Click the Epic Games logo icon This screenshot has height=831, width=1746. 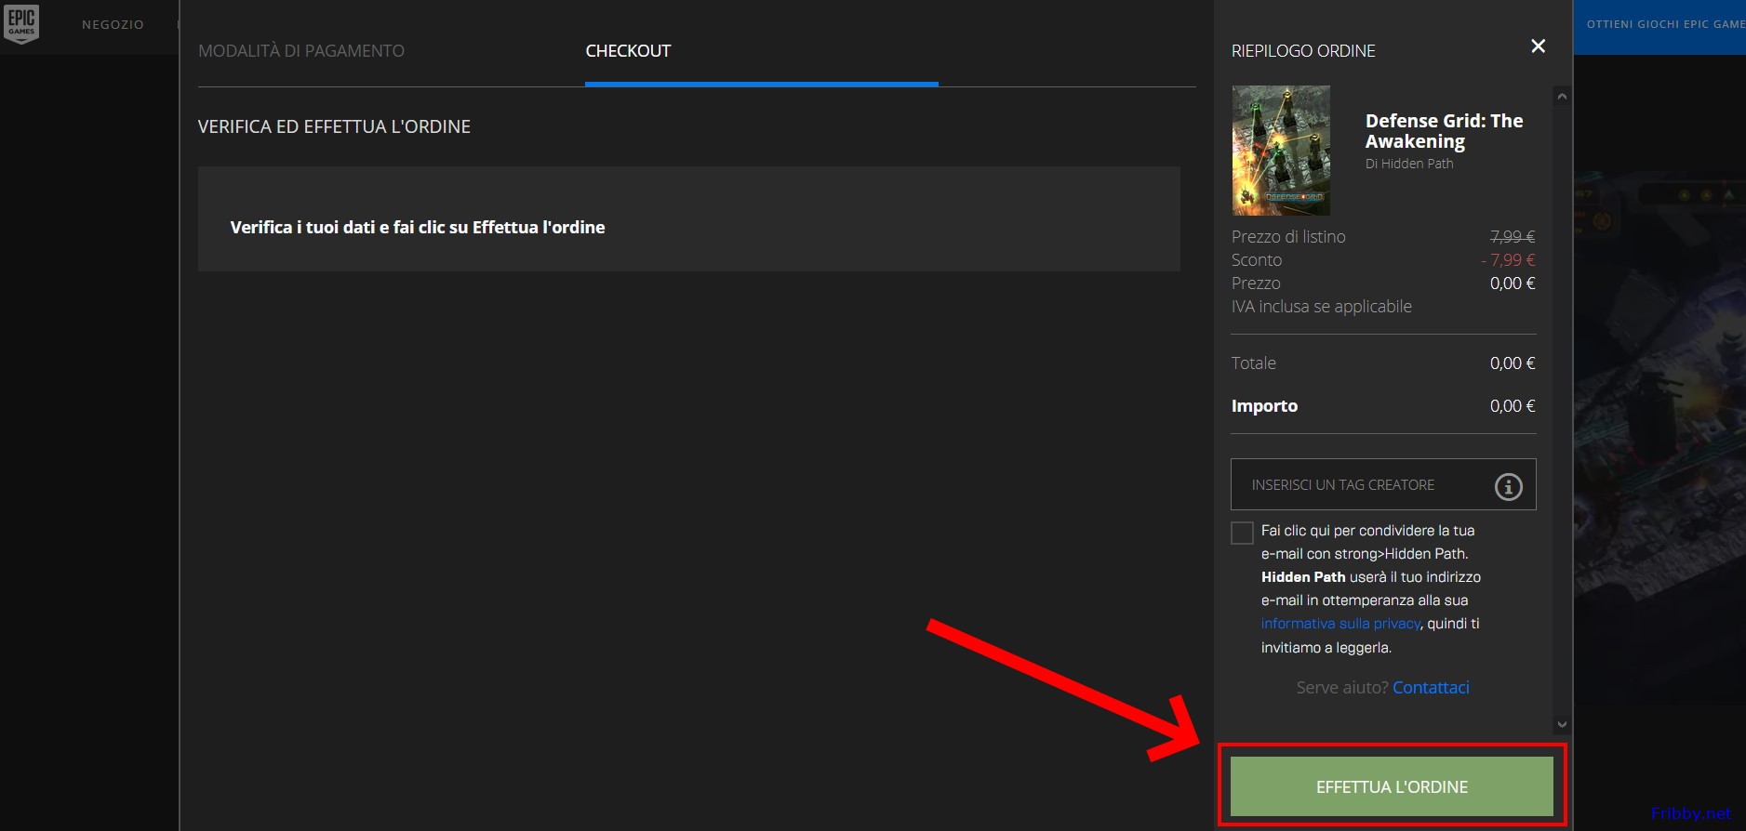[x=21, y=24]
